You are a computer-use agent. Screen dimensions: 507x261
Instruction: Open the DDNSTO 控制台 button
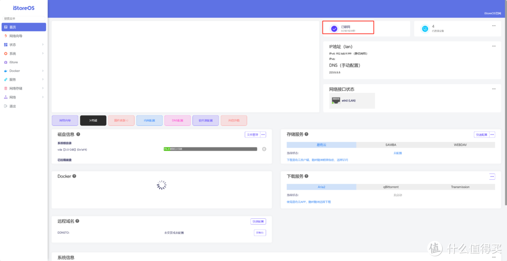pyautogui.click(x=260, y=232)
